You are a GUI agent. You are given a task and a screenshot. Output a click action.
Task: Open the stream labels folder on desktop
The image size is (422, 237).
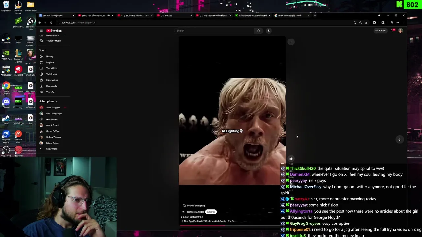31,6
